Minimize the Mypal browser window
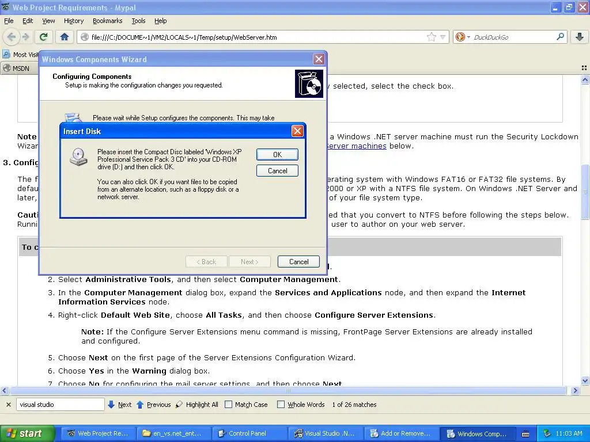 coord(555,7)
